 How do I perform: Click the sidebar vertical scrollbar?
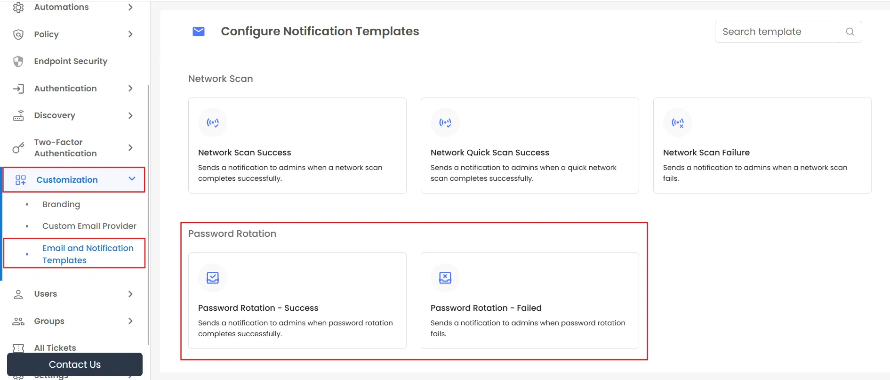point(148,214)
